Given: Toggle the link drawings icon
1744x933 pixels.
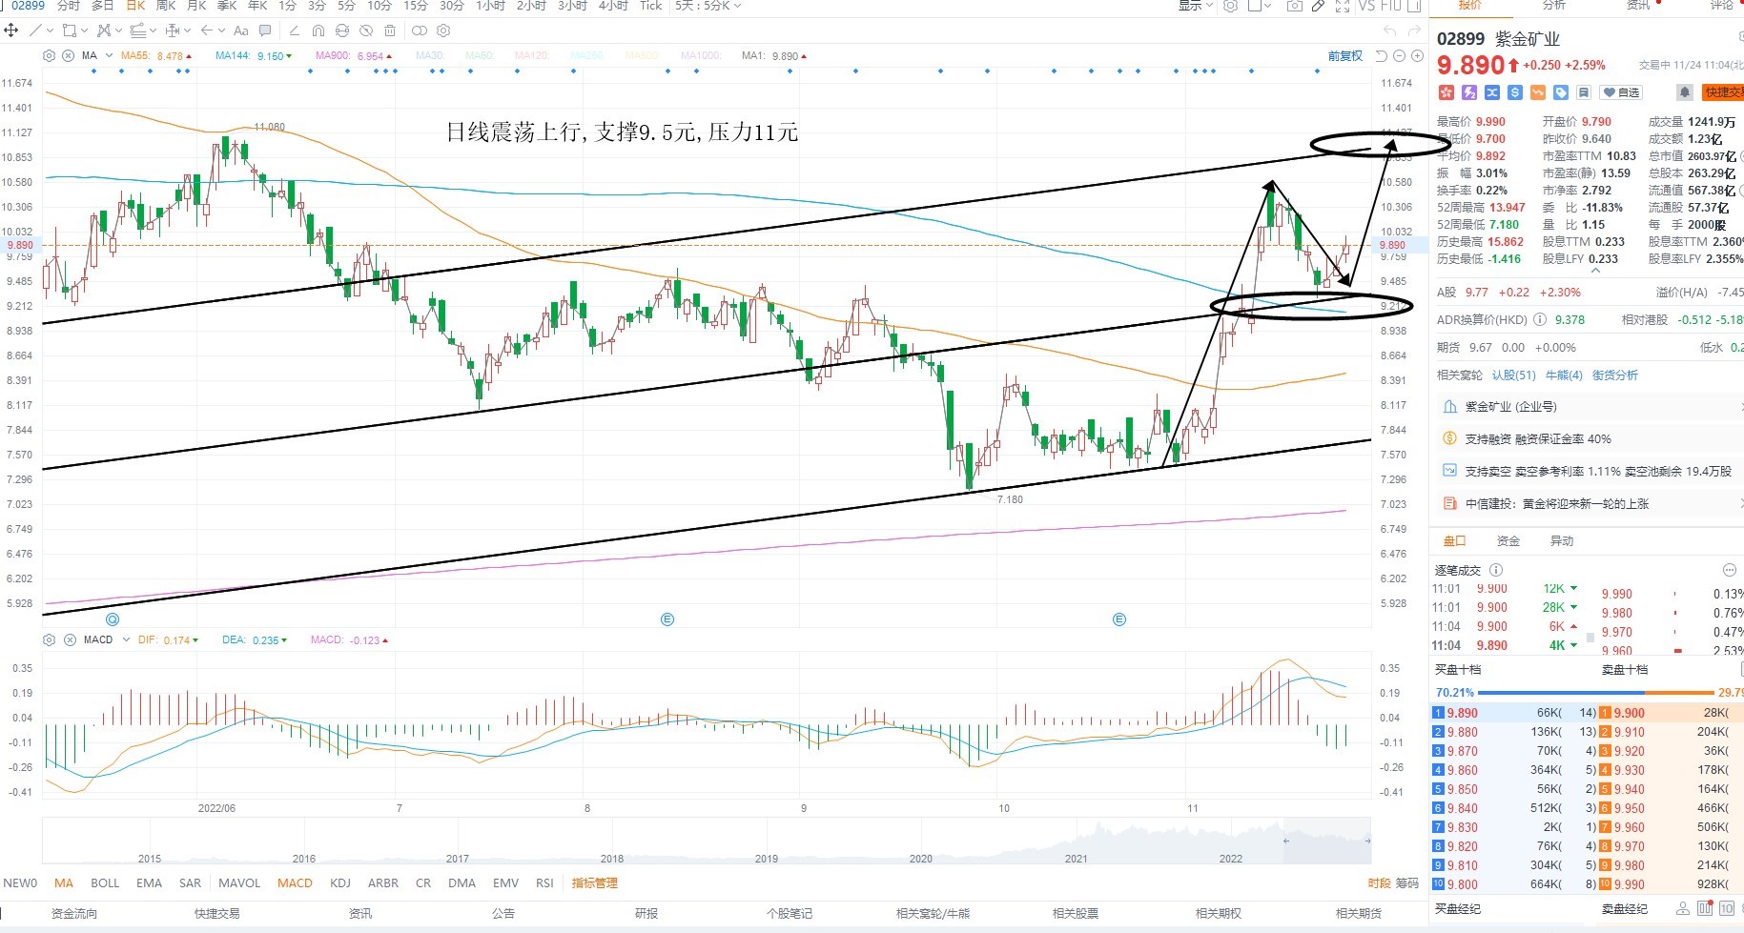Looking at the screenshot, I should pos(420,30).
